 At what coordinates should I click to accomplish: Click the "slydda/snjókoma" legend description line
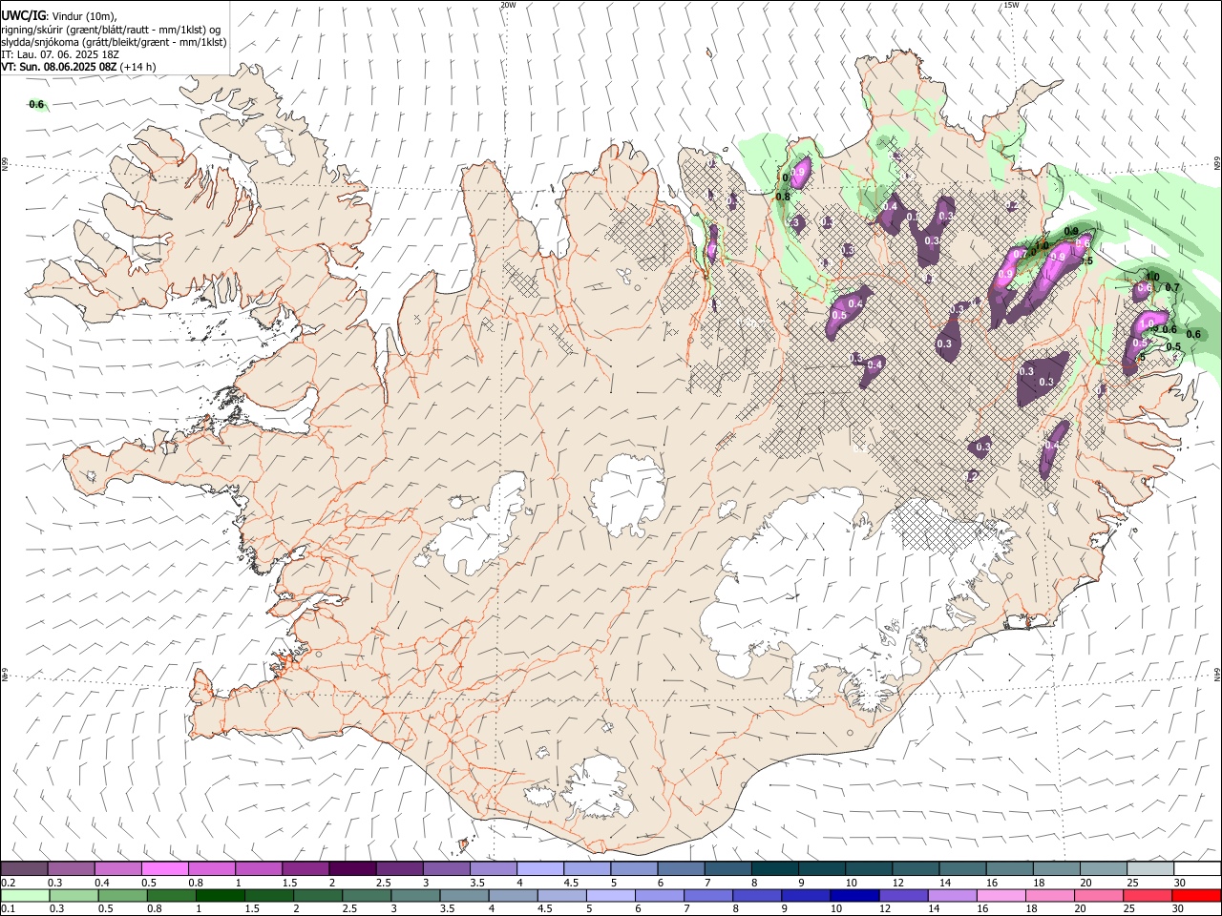[x=114, y=42]
